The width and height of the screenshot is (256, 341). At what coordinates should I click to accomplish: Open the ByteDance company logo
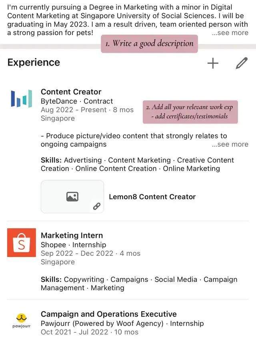point(22,99)
